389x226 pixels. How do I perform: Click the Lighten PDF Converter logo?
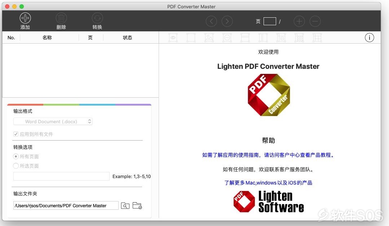269,95
